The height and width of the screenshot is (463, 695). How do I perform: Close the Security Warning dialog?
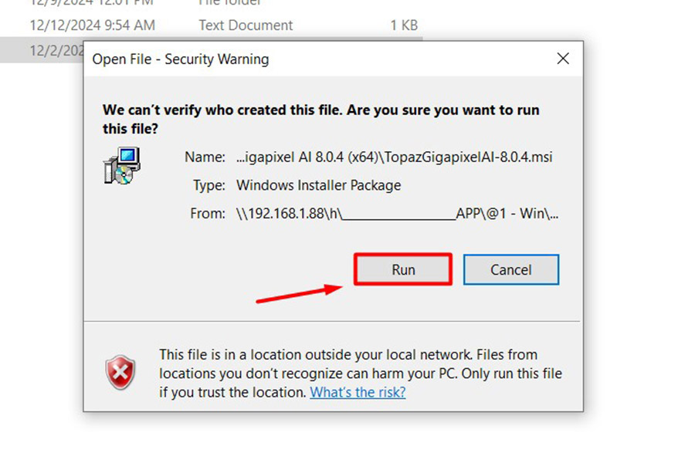[x=563, y=59]
